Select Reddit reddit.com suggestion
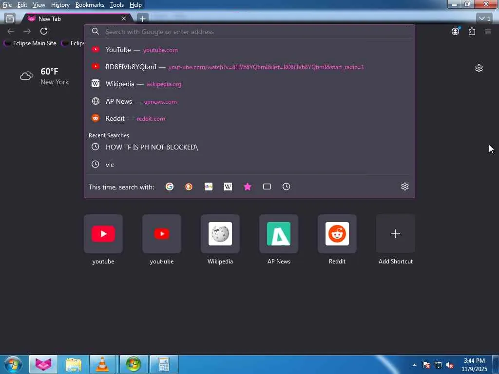 point(249,118)
